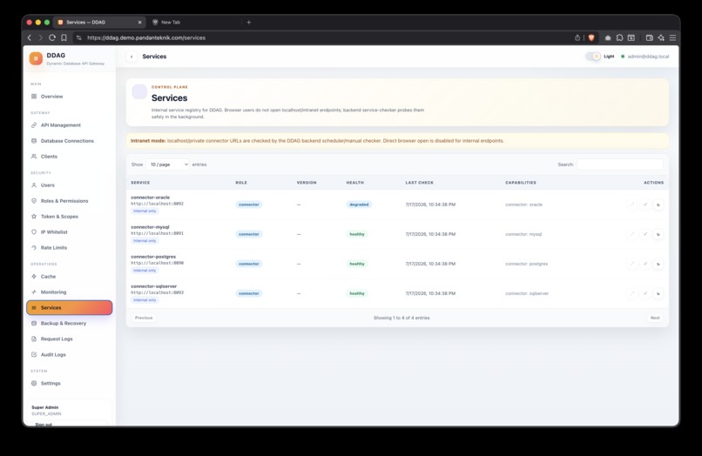
Task: Click the Sign out link
Action: [x=44, y=424]
